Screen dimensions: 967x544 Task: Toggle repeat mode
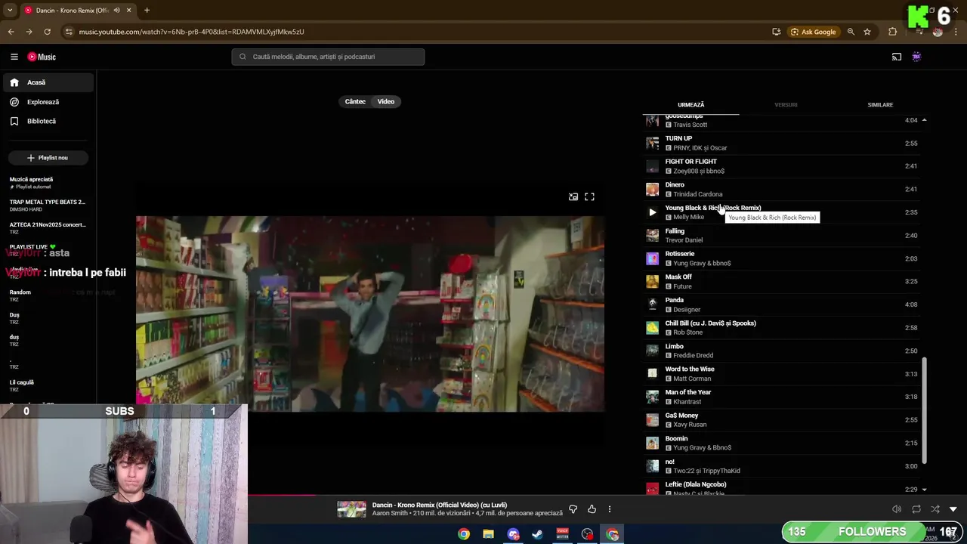pos(916,509)
